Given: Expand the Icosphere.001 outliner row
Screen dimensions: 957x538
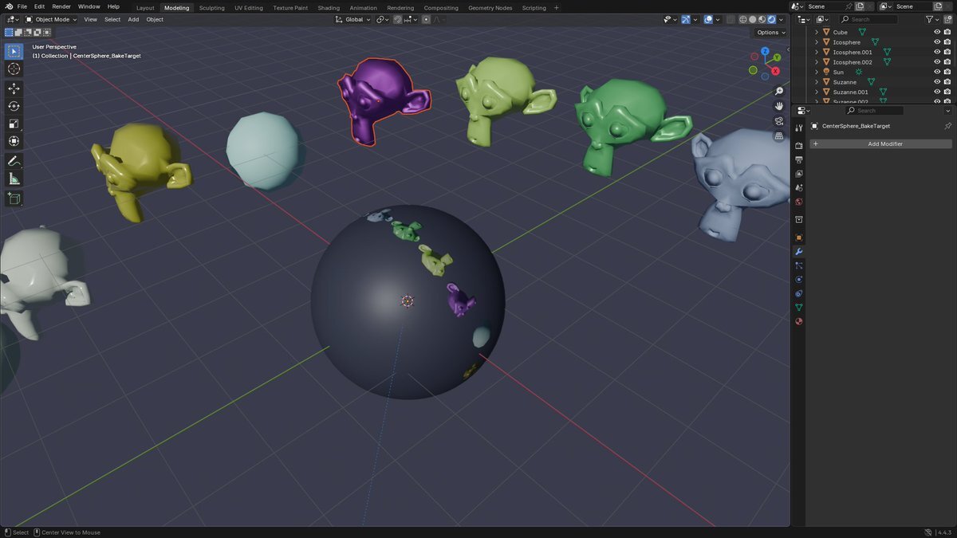Looking at the screenshot, I should [816, 52].
